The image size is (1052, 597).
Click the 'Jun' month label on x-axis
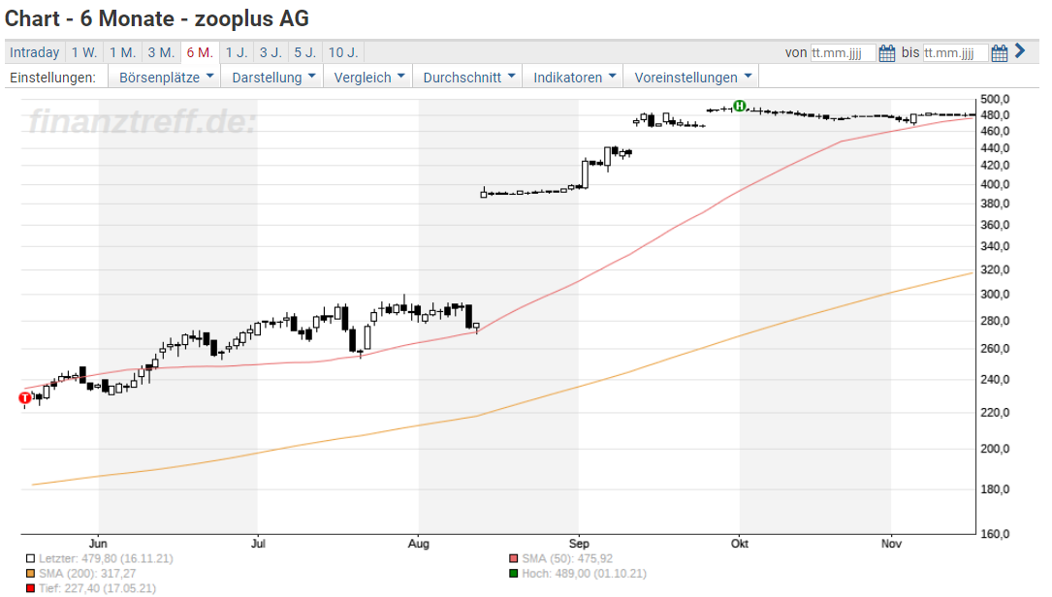click(98, 544)
